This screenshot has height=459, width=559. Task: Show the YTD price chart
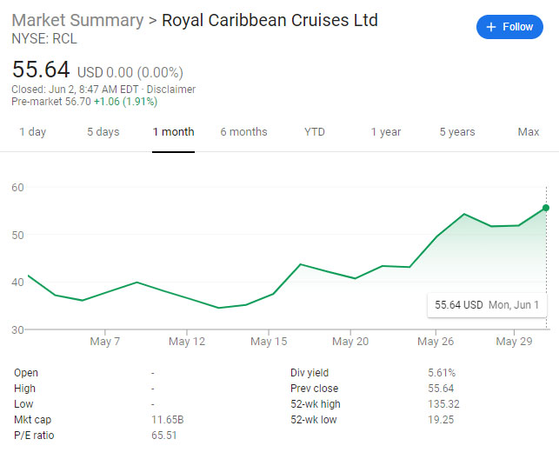click(315, 132)
